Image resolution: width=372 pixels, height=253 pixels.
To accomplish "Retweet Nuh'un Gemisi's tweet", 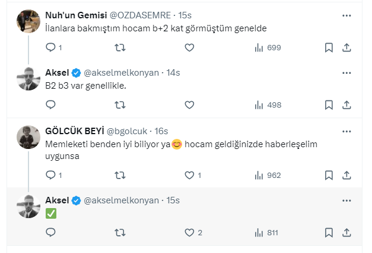I will click(x=120, y=47).
